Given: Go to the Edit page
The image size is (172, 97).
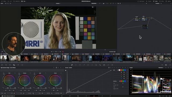Looking at the screenshot, I should (x=78, y=96).
